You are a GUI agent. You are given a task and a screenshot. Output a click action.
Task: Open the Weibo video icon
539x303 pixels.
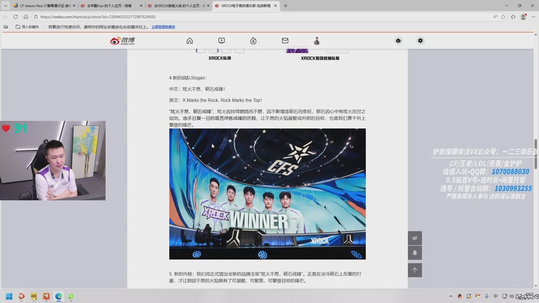coord(222,40)
